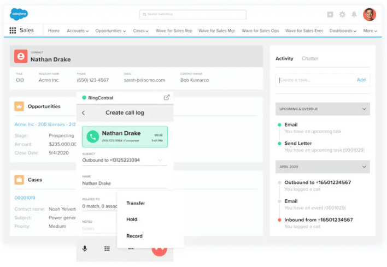Open the user profile avatar
Screen dimensions: 387x267
(x=370, y=14)
